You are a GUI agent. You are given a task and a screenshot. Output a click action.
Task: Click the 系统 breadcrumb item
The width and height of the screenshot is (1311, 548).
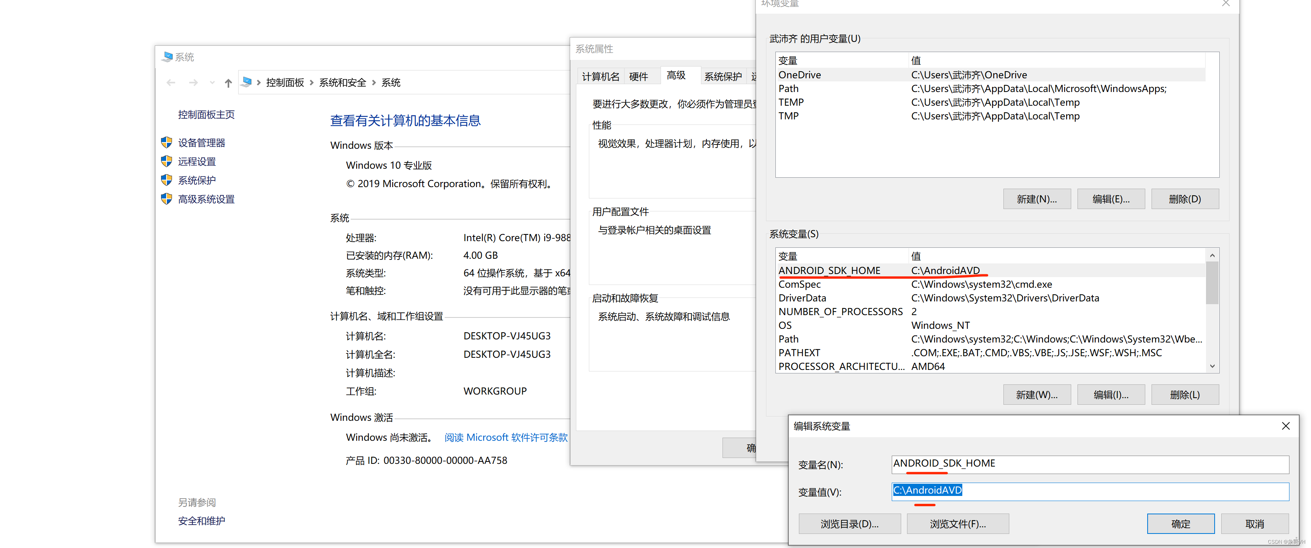click(x=391, y=82)
